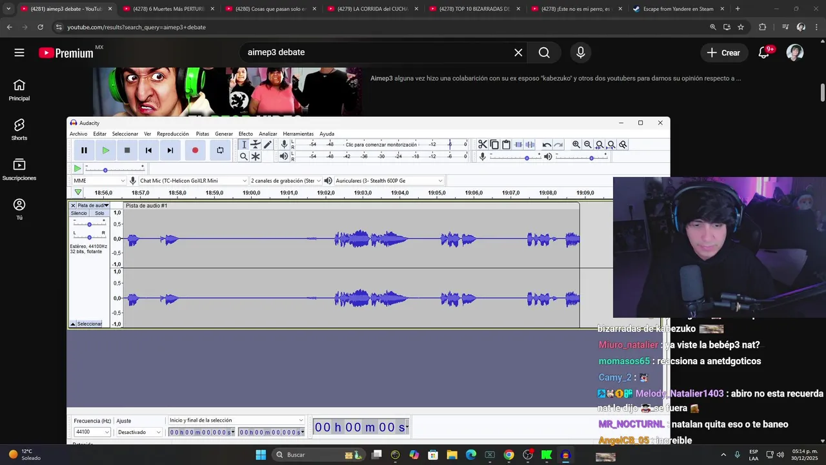Click the track's Seleccionar button
Image resolution: width=826 pixels, height=465 pixels.
coord(90,324)
